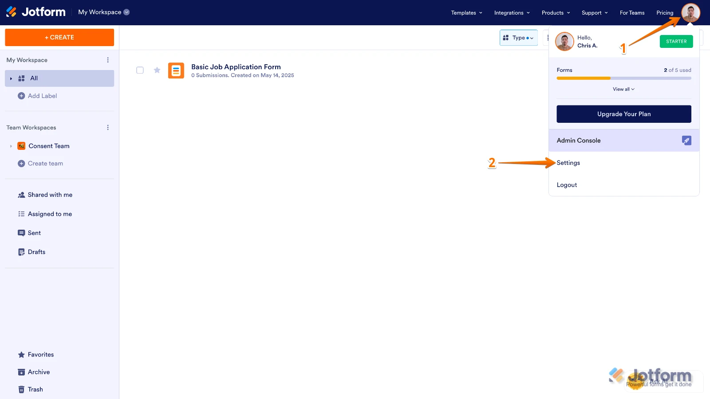Open the Admin Console rocket icon
Screen dimensions: 710x399
click(686, 140)
